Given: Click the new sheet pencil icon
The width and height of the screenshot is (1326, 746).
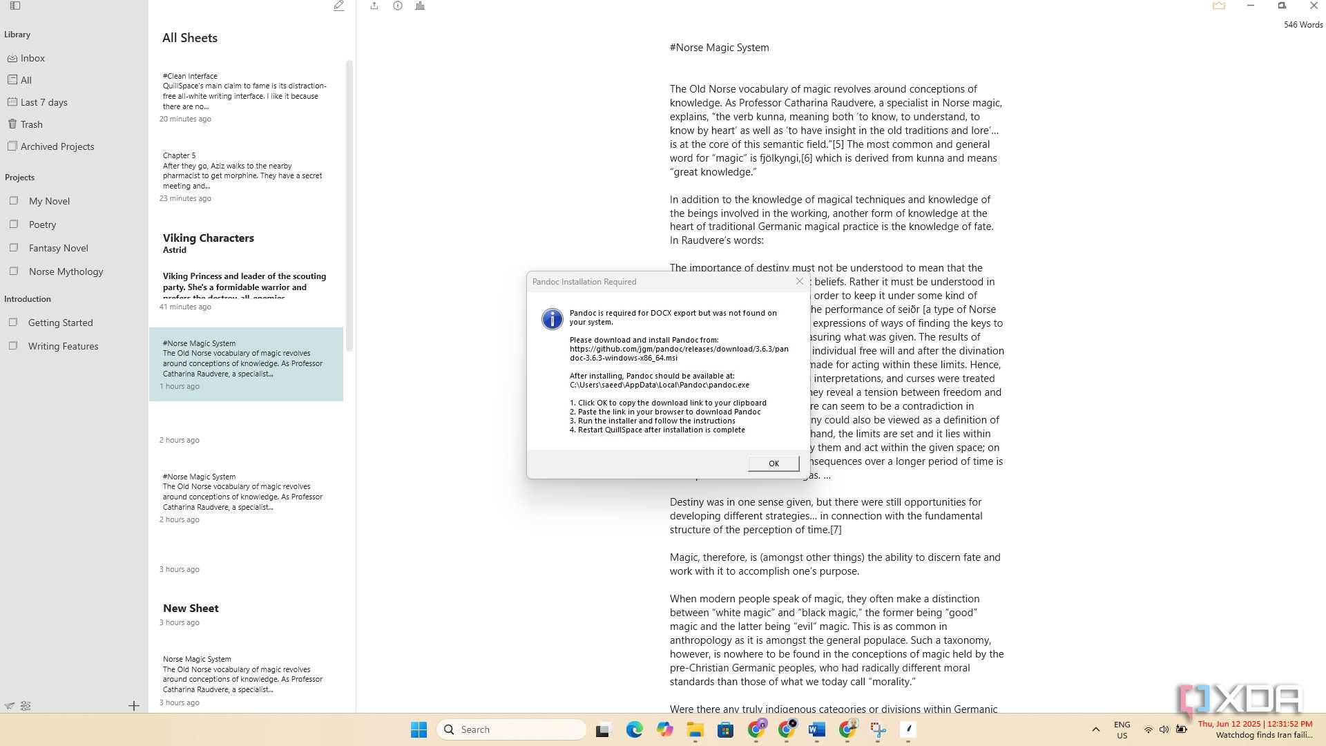Looking at the screenshot, I should [338, 6].
